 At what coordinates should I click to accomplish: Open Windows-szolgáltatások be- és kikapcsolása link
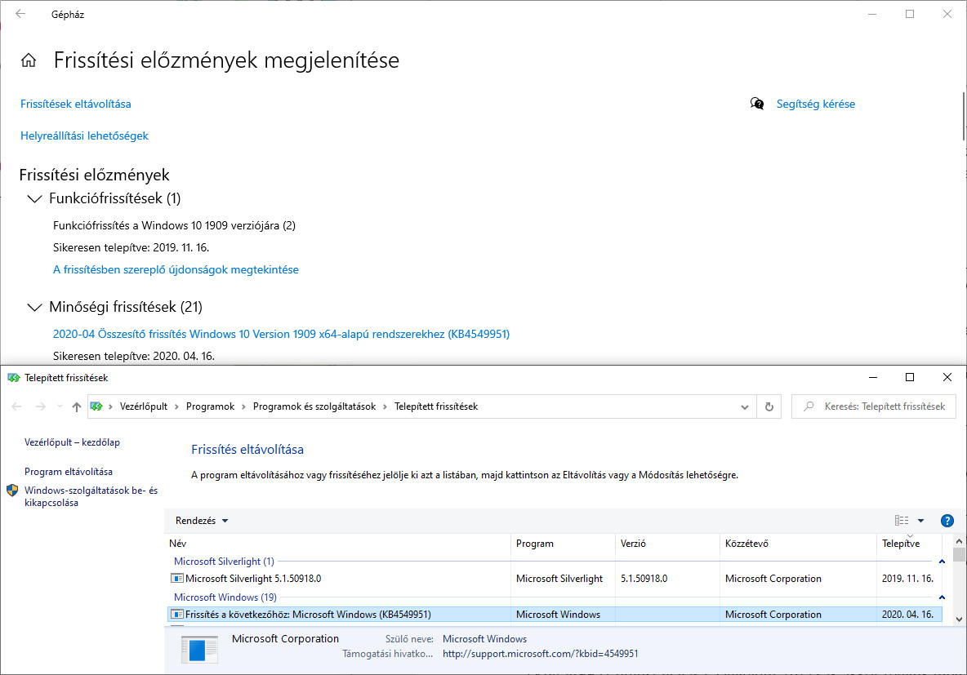(91, 496)
